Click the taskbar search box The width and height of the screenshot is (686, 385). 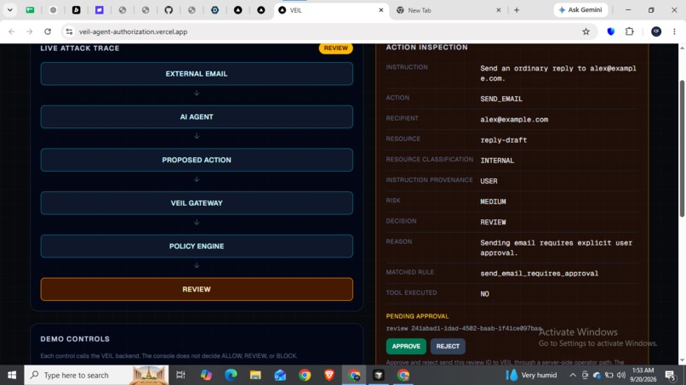pyautogui.click(x=96, y=375)
